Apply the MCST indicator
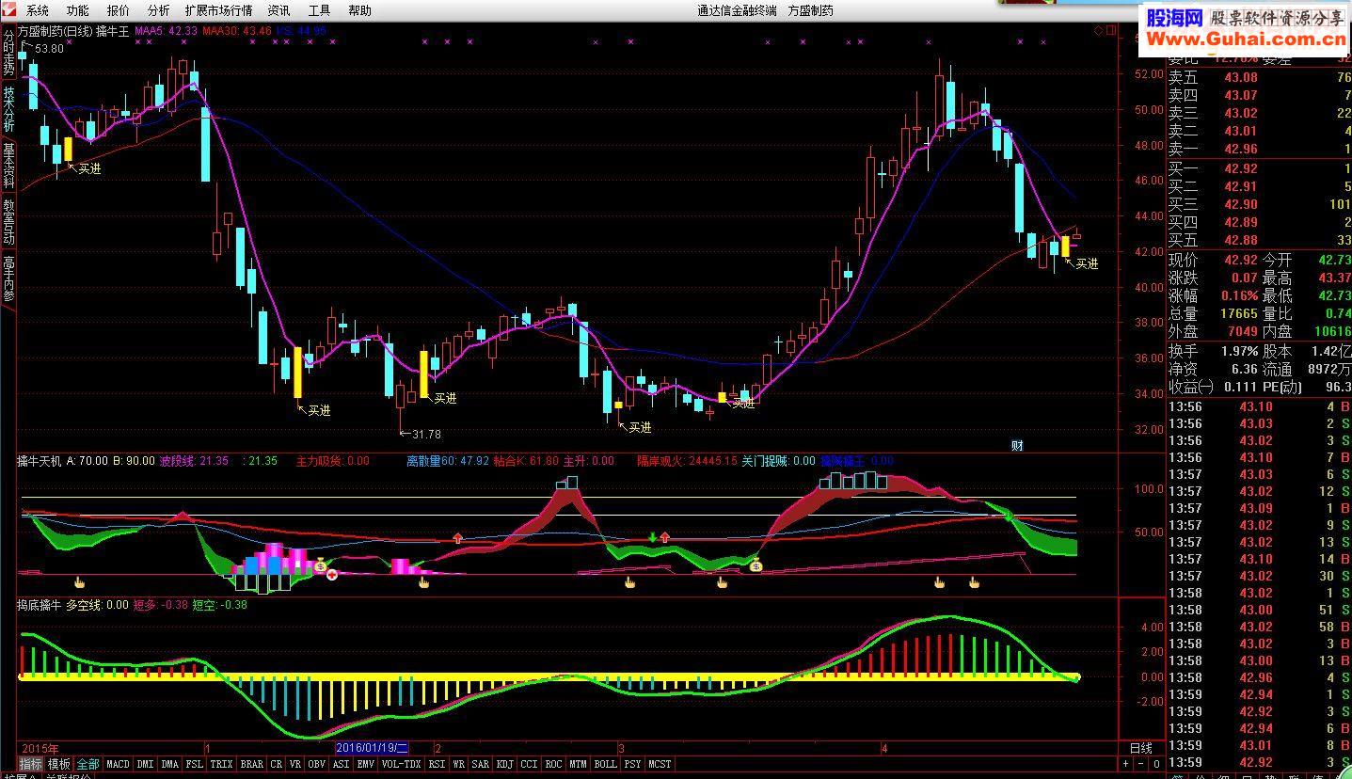Image resolution: width=1352 pixels, height=779 pixels. [x=660, y=764]
